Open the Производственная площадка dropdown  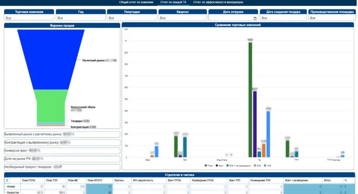[331, 18]
